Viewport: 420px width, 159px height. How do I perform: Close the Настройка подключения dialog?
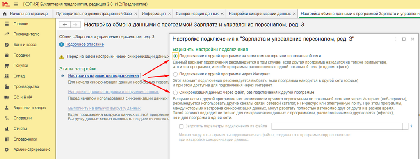click(x=413, y=39)
